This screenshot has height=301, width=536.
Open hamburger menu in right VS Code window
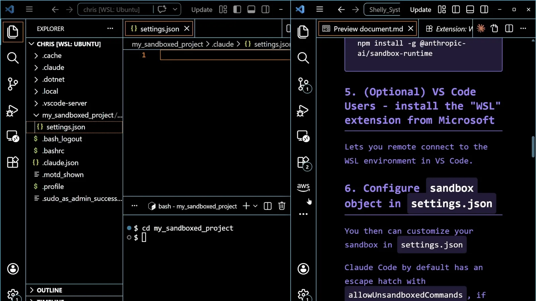click(320, 9)
